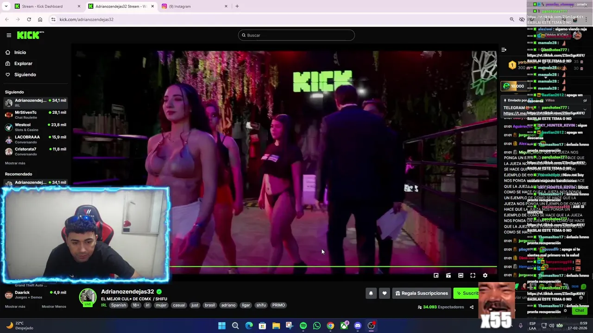Send message with green Chat button
The image size is (593, 333).
point(580,311)
